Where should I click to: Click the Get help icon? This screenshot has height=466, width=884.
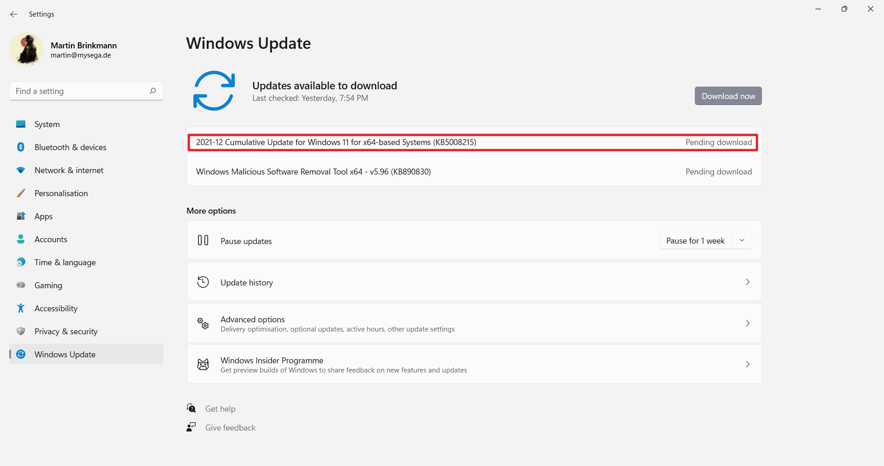coord(191,408)
